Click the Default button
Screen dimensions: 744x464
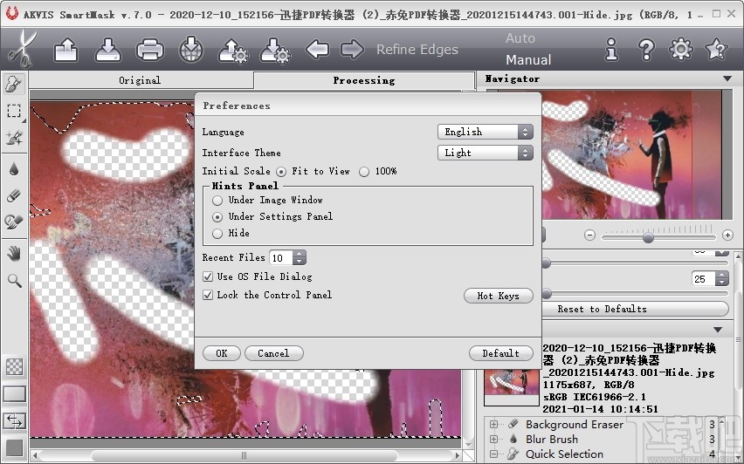click(x=500, y=353)
